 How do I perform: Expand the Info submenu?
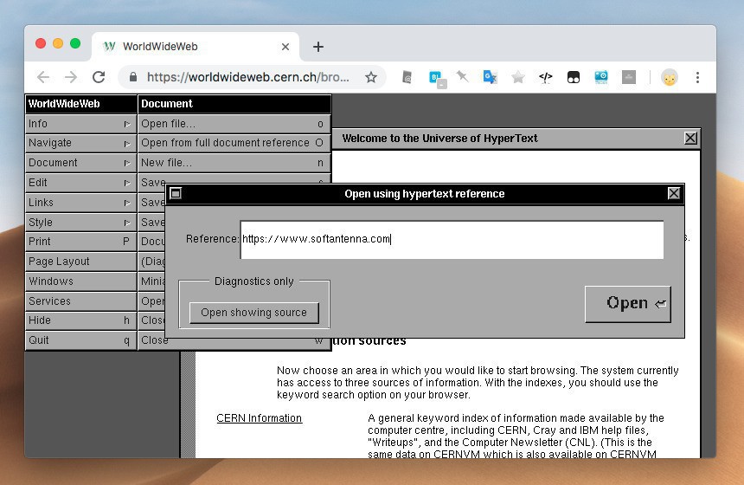coord(81,124)
